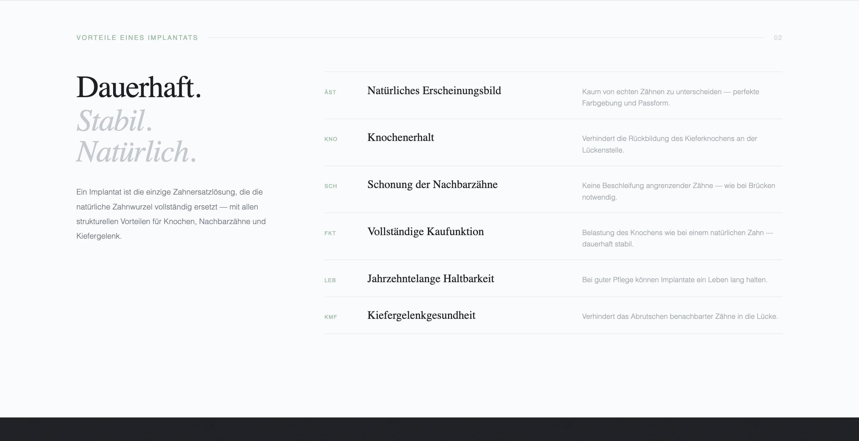Click the SCH tag label
Image resolution: width=859 pixels, height=441 pixels.
tap(330, 186)
